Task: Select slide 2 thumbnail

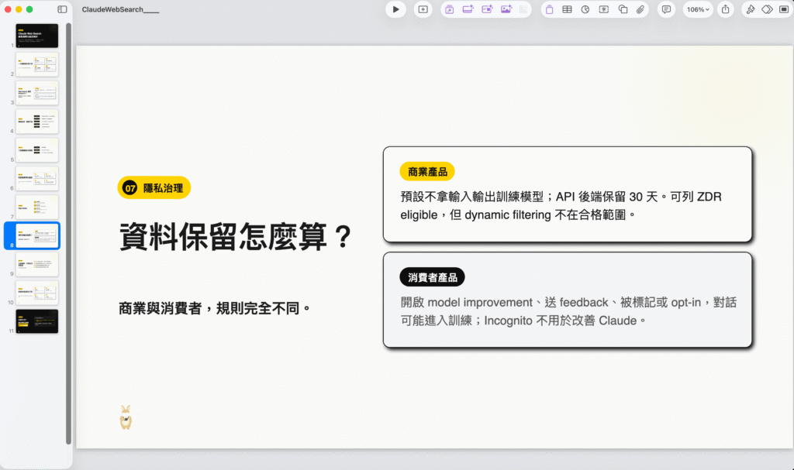Action: coord(37,64)
